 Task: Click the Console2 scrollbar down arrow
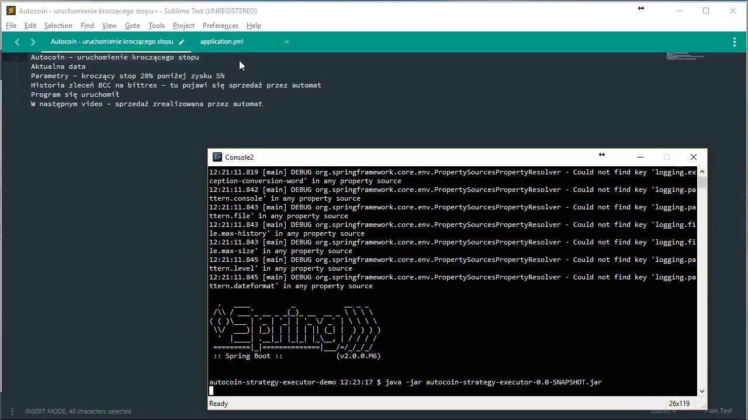click(702, 391)
